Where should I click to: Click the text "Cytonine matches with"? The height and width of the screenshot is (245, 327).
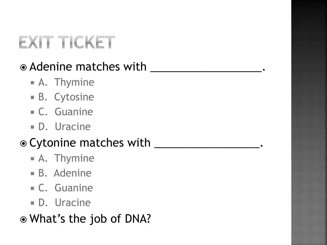click(x=90, y=143)
